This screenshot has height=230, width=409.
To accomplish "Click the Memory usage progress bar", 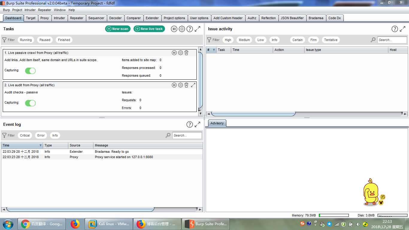I will click(334, 215).
